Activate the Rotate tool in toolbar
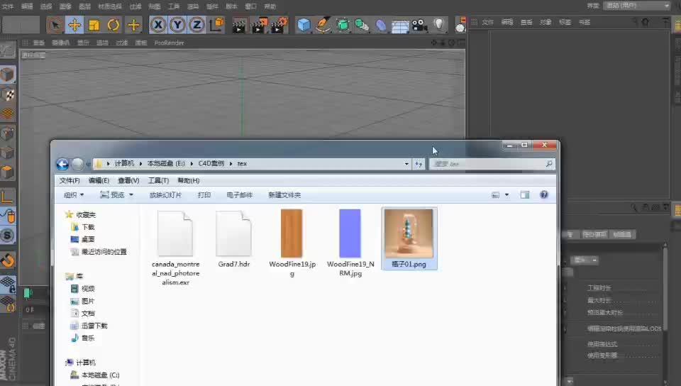This screenshot has width=681, height=386. tap(113, 25)
